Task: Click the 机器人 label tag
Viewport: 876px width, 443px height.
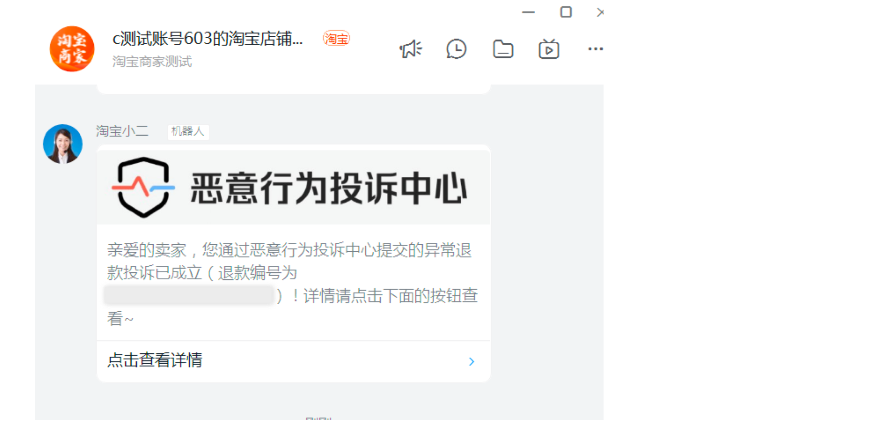Action: [x=188, y=131]
